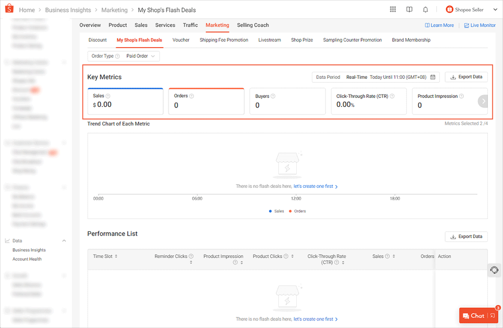The height and width of the screenshot is (328, 503).
Task: Click the Click-Through Rate info icon in Key Metrics
Action: pos(392,96)
